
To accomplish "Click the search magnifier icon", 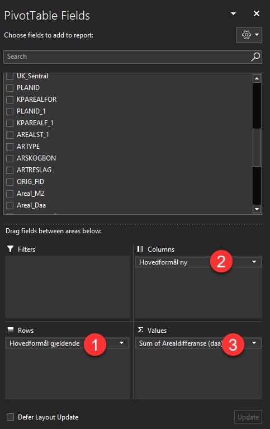I will [255, 56].
